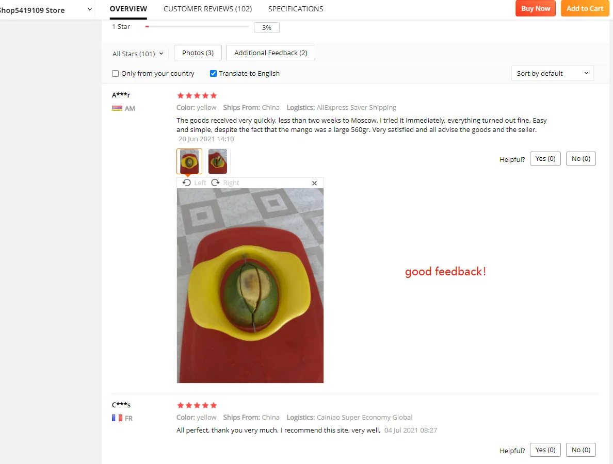Select the first mango slicer thumbnail
This screenshot has height=464, width=613.
click(x=189, y=161)
